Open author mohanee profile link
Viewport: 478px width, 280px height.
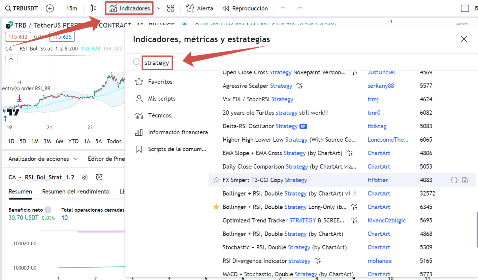click(x=380, y=261)
